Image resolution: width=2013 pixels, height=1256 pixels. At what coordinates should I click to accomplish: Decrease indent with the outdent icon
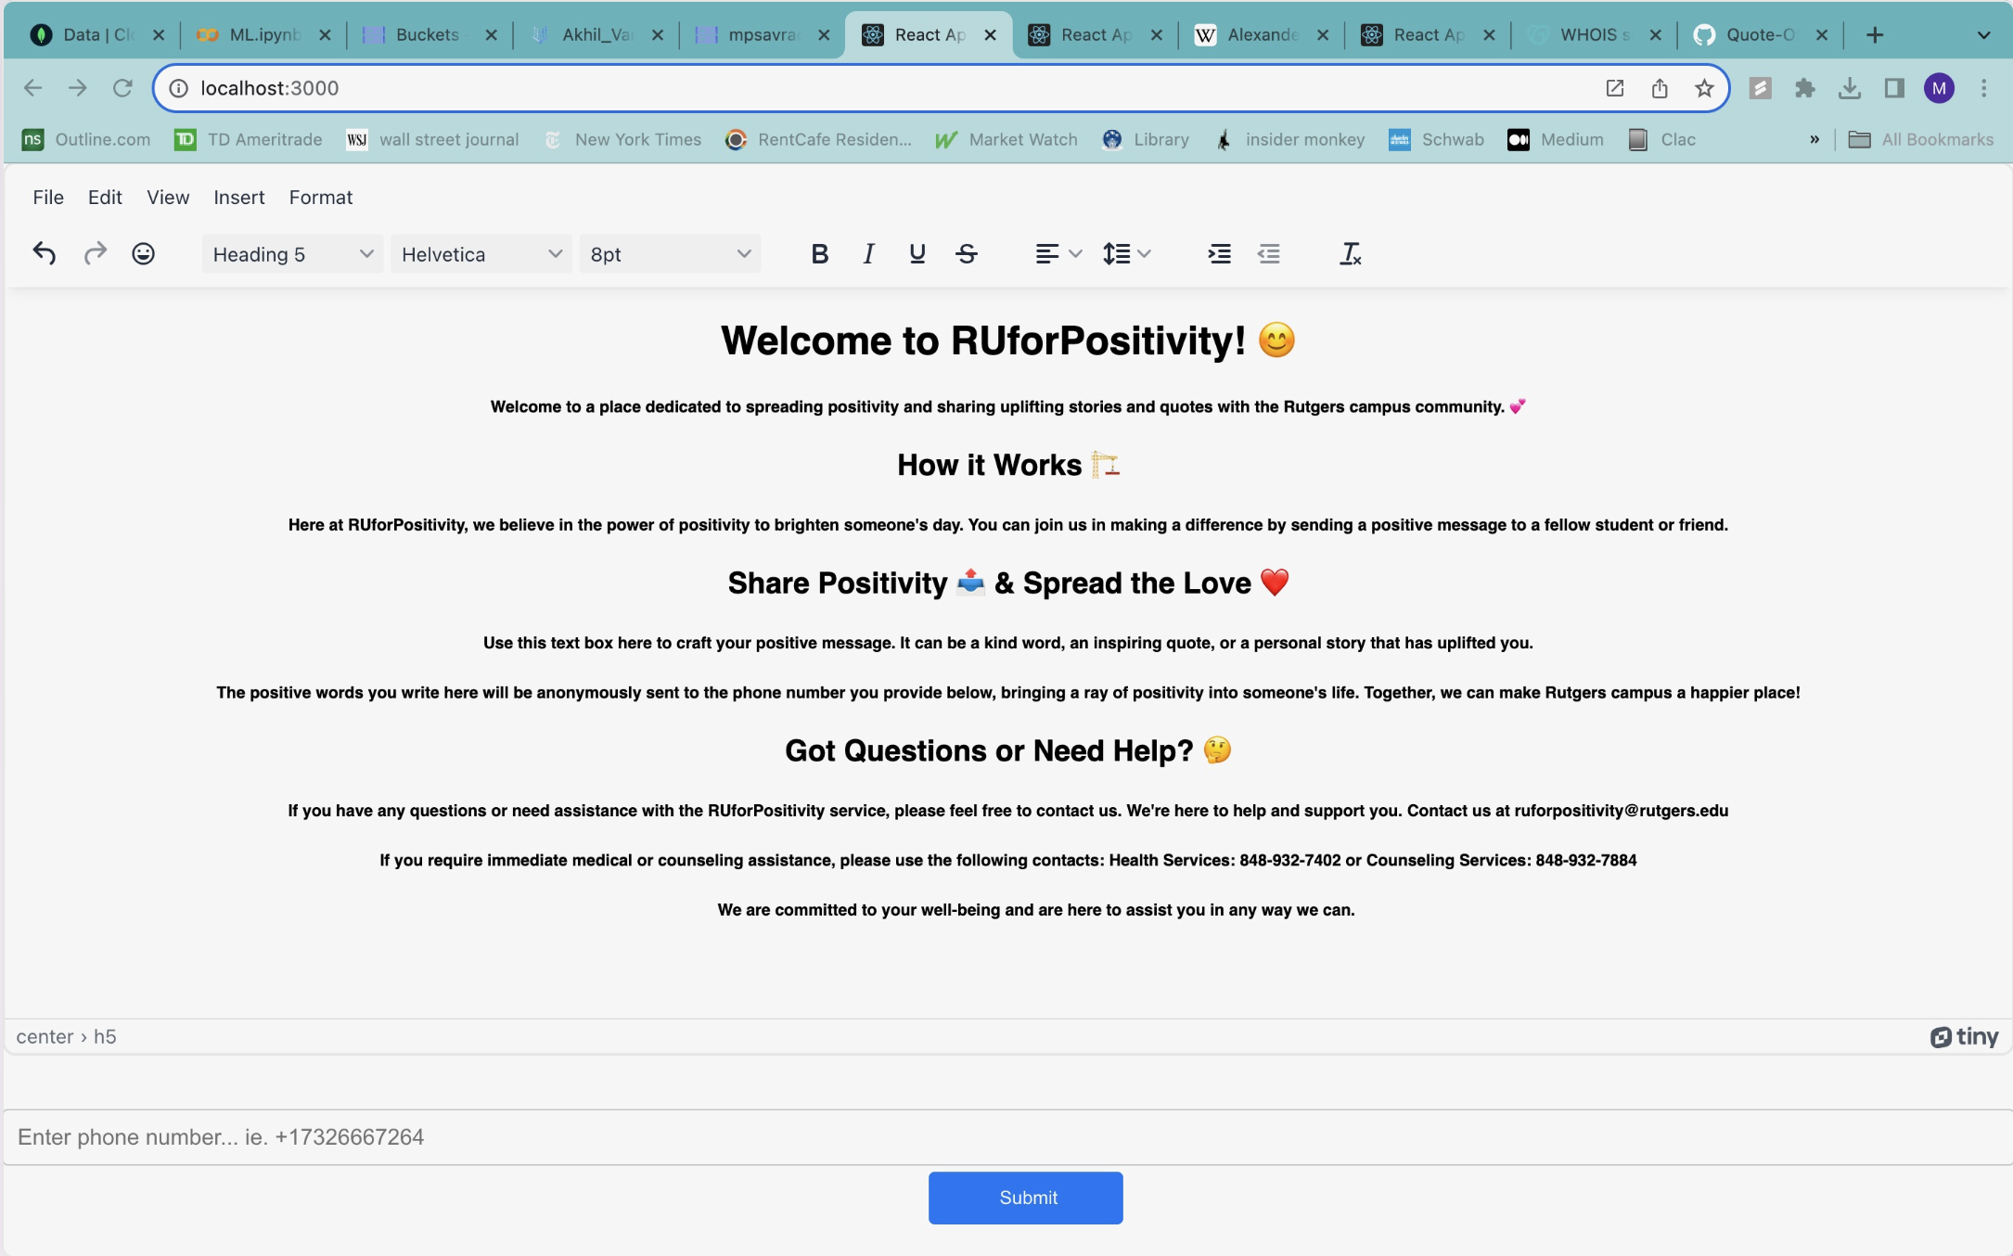coord(1268,253)
